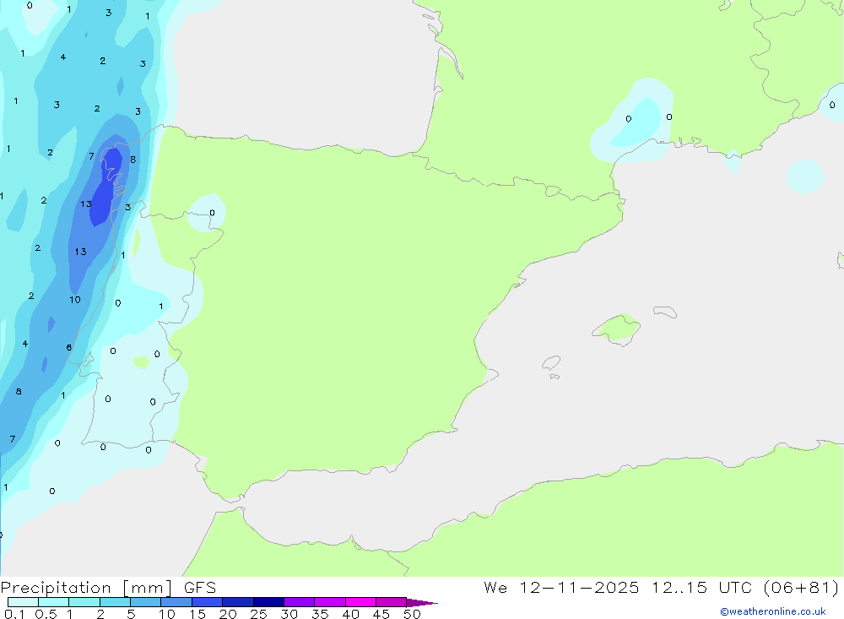Open the weatheronline.co.uk copyright link
Screen dimensions: 844x619
[x=773, y=611]
